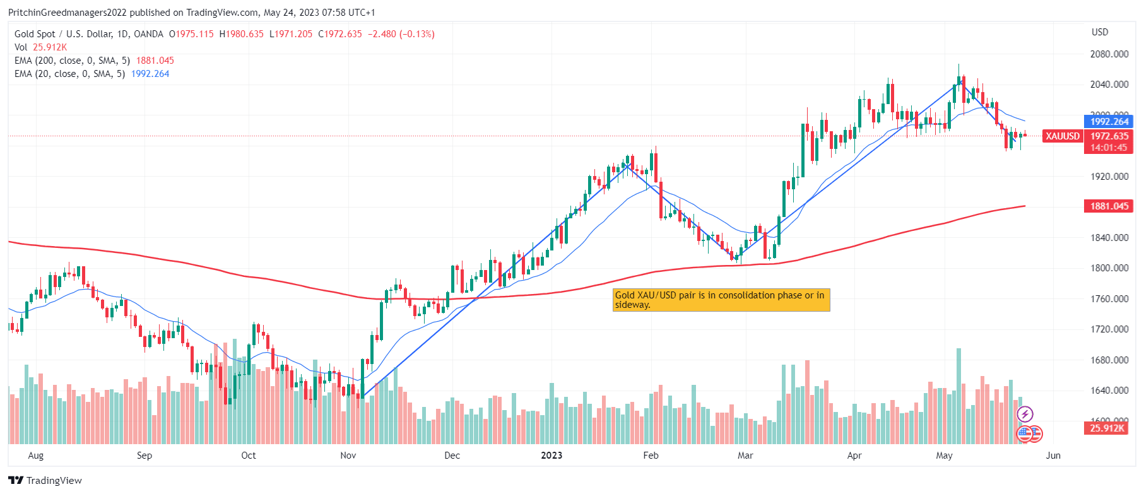The image size is (1144, 494).
Task: Click the change value −2.480 (−0.13%)
Action: pyautogui.click(x=401, y=34)
